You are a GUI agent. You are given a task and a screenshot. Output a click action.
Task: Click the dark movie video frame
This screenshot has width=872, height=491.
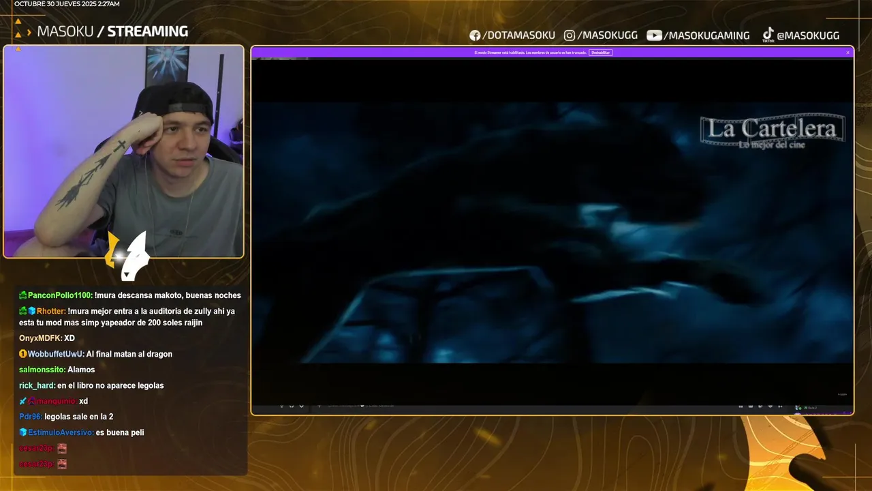pos(552,232)
